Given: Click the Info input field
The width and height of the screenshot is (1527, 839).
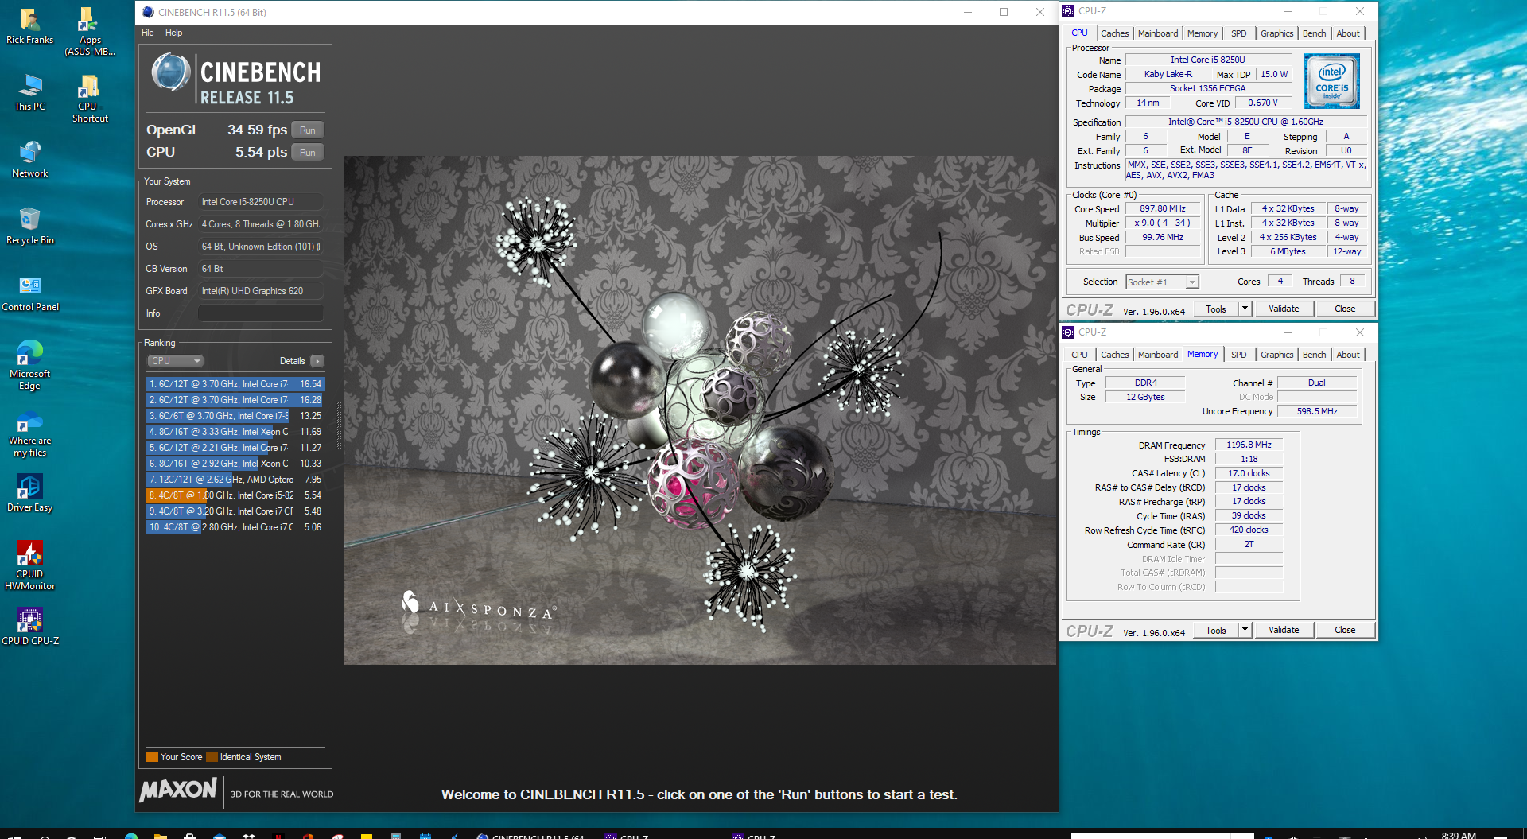Looking at the screenshot, I should [x=260, y=313].
